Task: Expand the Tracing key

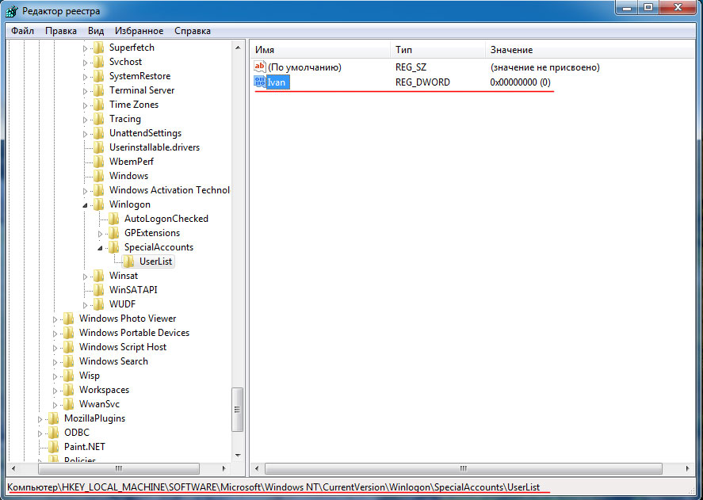Action: coord(85,120)
